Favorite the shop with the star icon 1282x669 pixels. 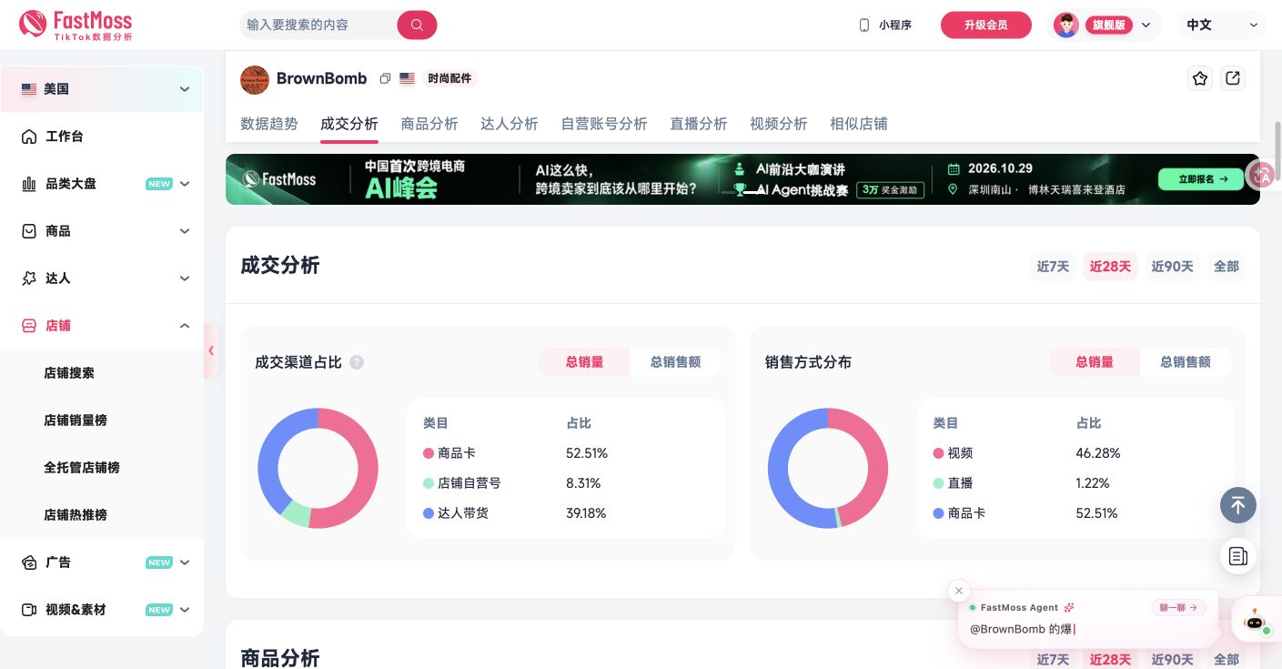click(x=1200, y=78)
